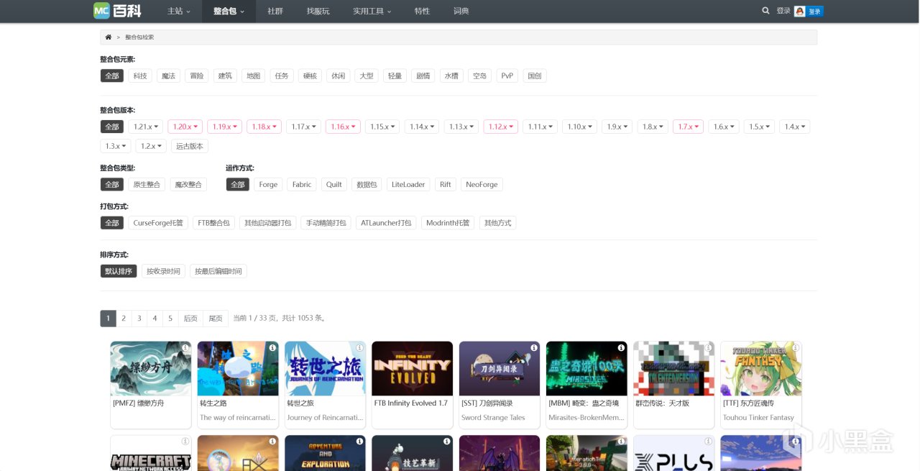This screenshot has width=920, height=471.
Task: Open the 东方匠魂传 Touhou Tinker Fantasy thumbnail
Action: pyautogui.click(x=761, y=368)
